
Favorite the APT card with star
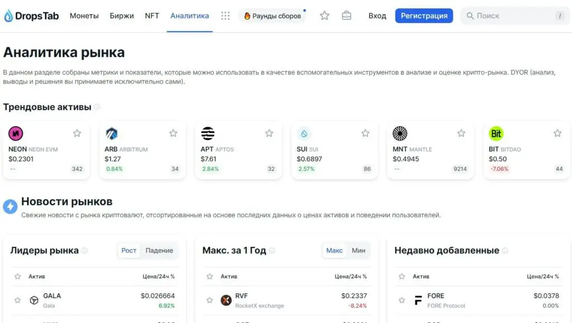(x=269, y=133)
